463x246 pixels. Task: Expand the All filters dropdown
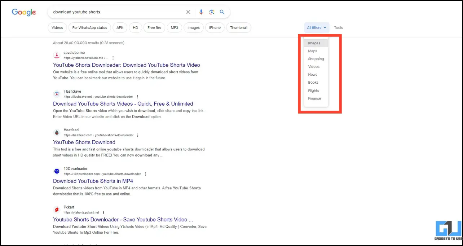pos(317,27)
